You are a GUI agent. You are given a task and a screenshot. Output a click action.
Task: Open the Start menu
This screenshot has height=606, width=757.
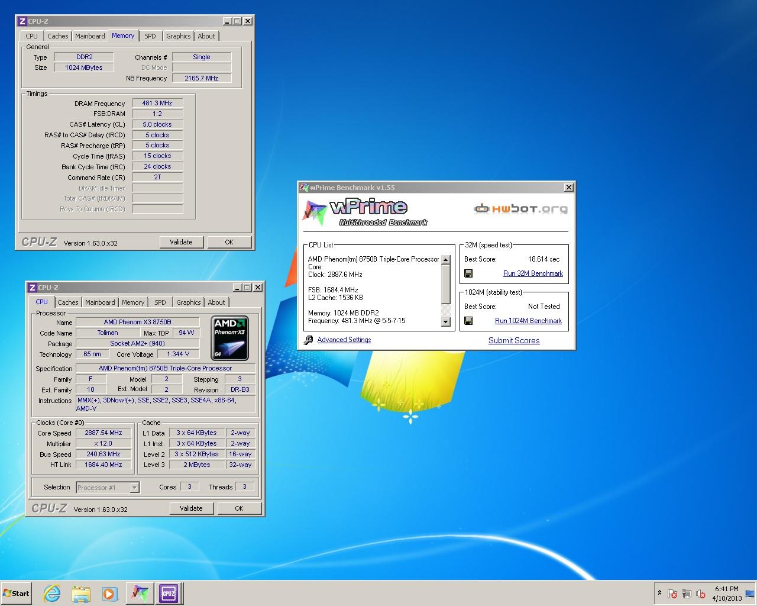click(16, 594)
